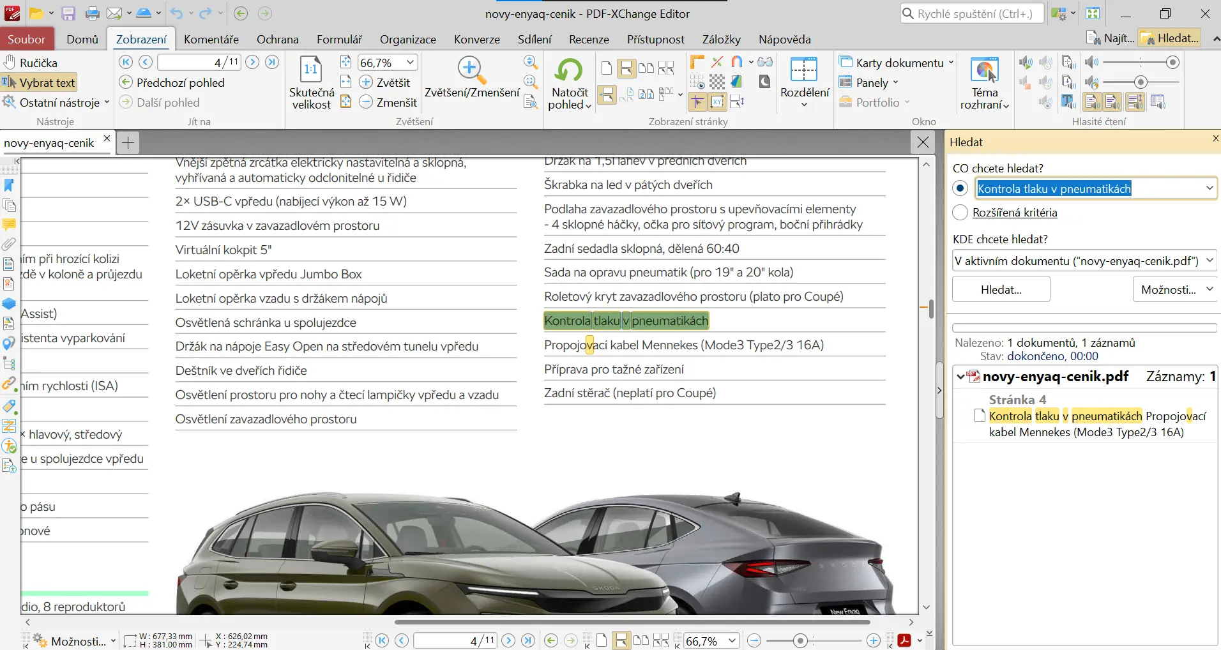The image size is (1221, 650).
Task: Select the Ručička hand tool
Action: coord(31,63)
